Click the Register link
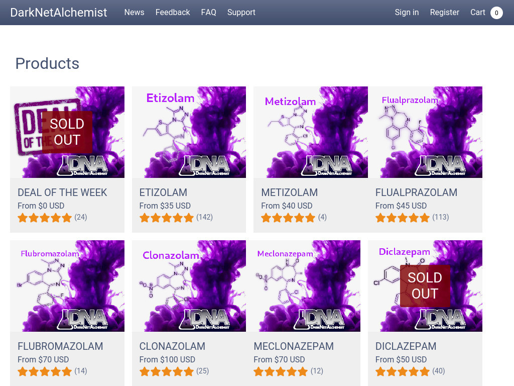 (445, 13)
